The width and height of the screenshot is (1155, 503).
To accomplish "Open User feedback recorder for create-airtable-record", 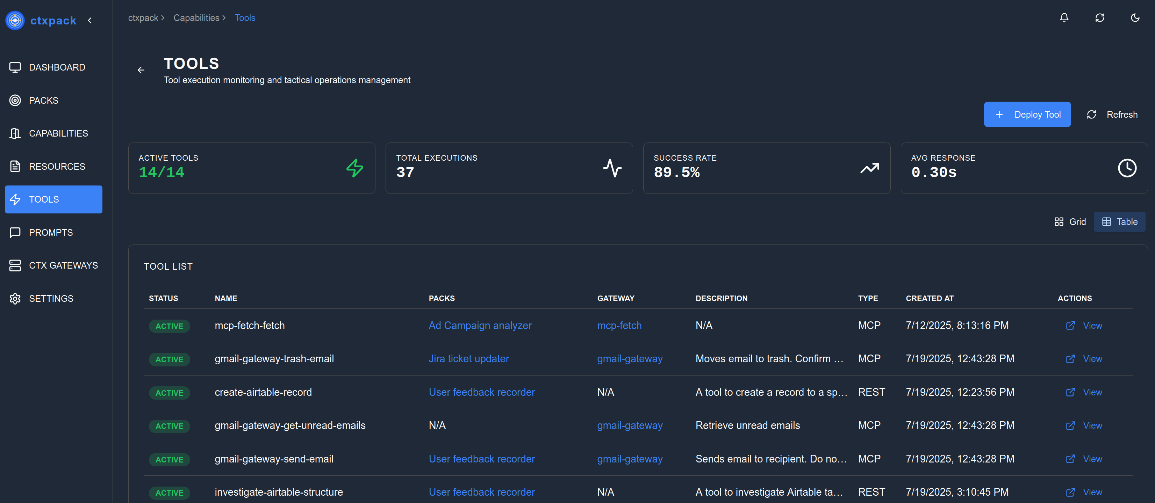I will [482, 392].
